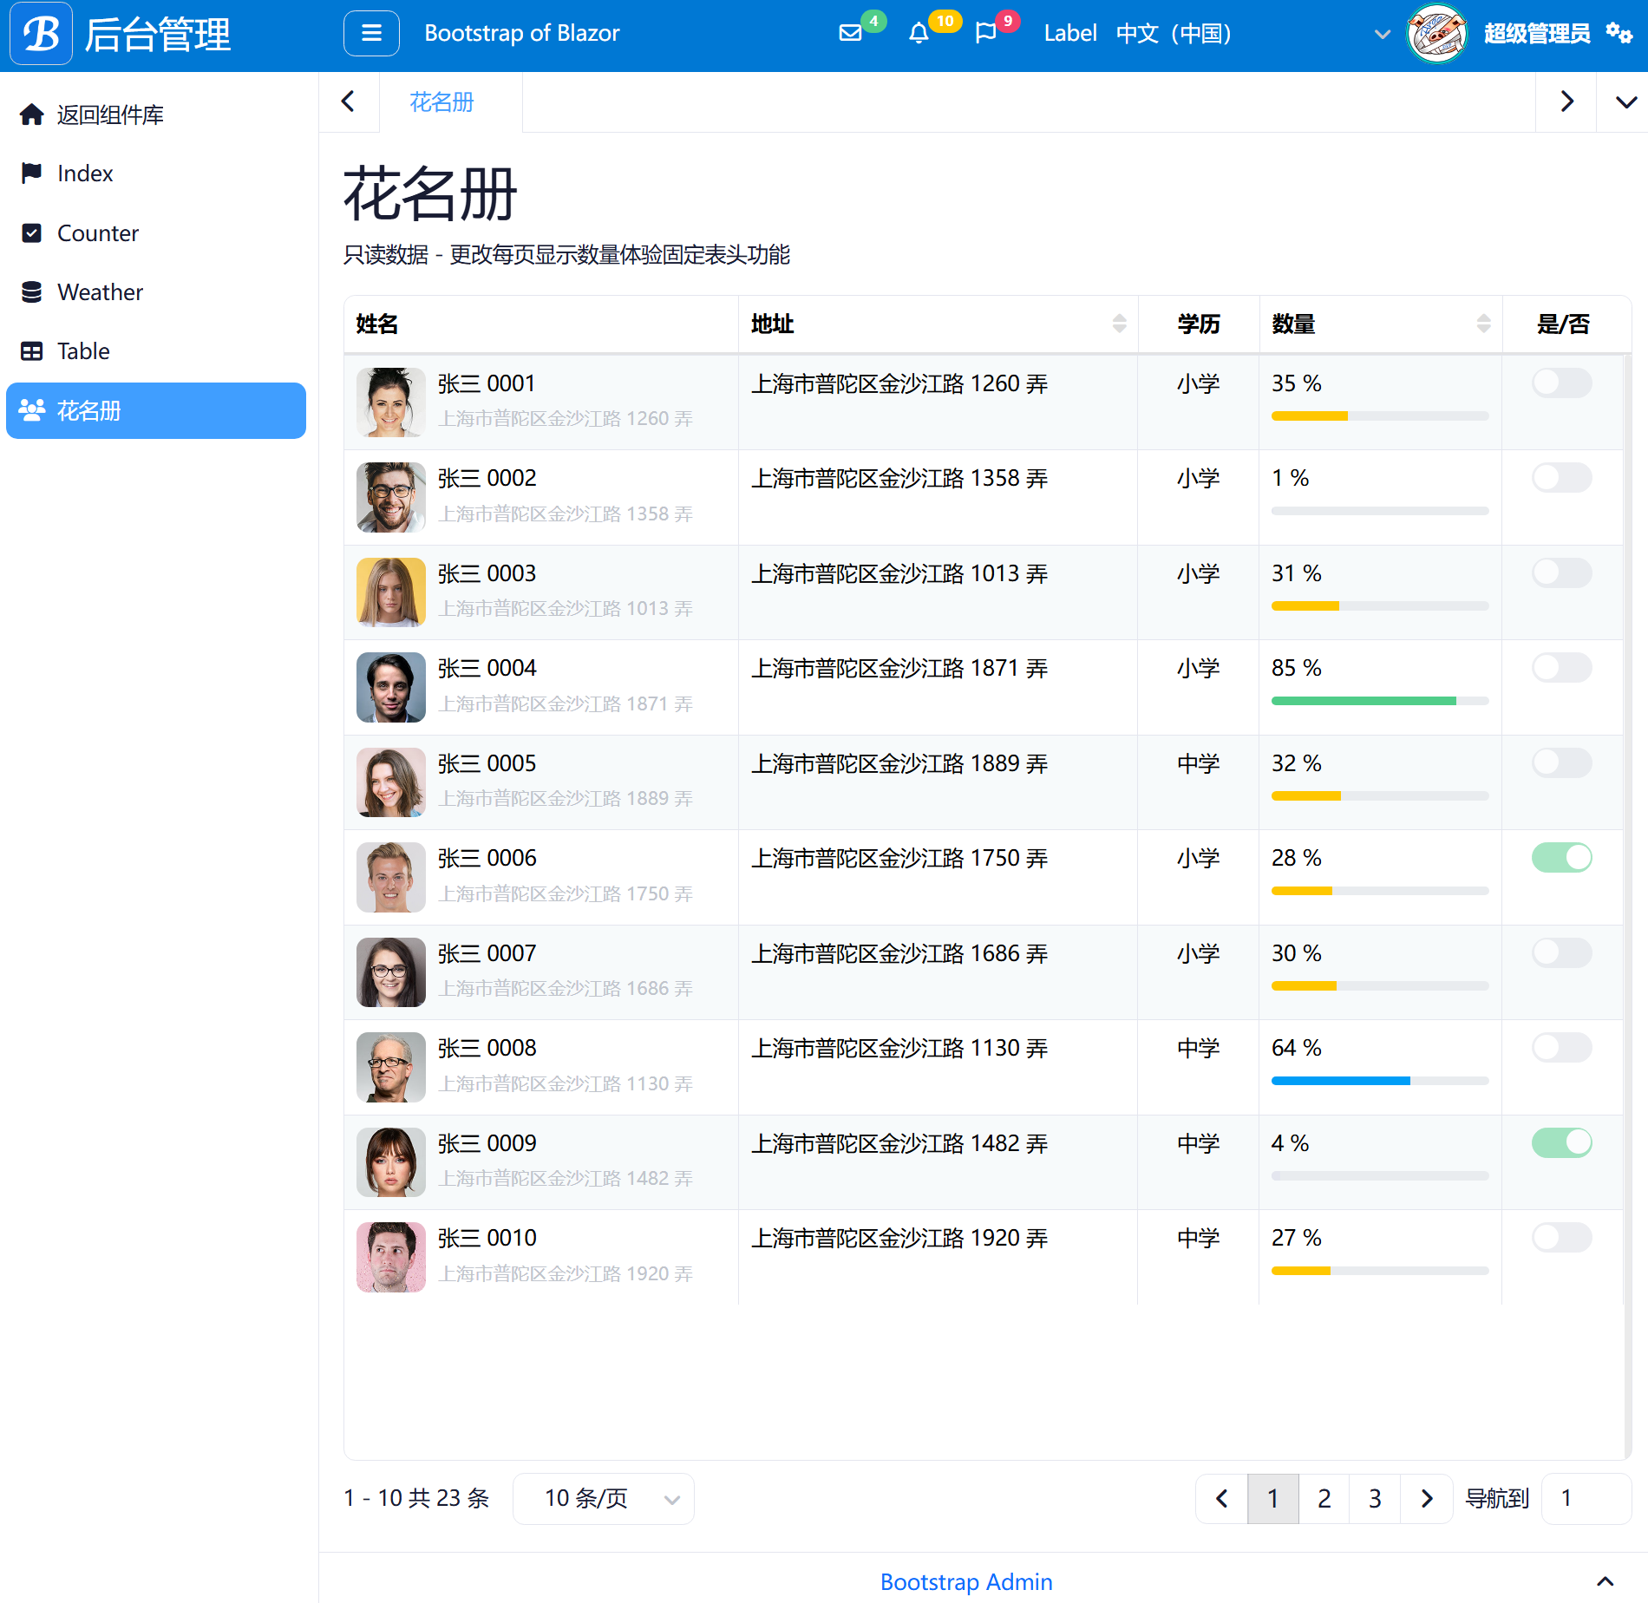Toggle the sidebar with the hamburger button
The width and height of the screenshot is (1648, 1603).
(371, 33)
